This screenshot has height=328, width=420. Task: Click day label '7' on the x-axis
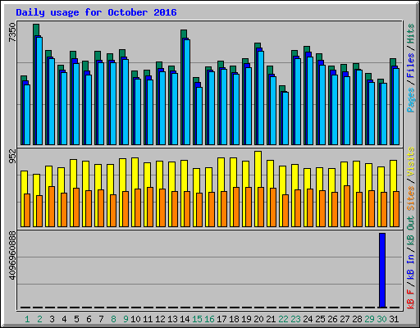click(101, 319)
